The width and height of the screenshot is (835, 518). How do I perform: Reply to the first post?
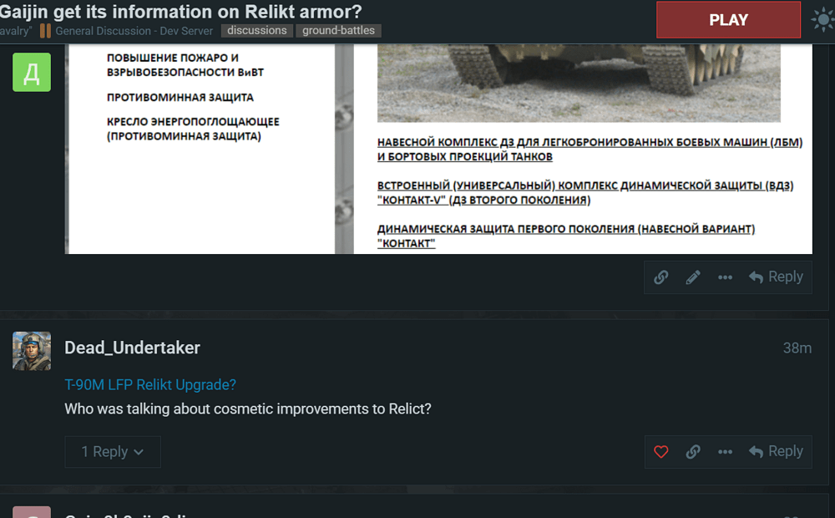pos(776,277)
